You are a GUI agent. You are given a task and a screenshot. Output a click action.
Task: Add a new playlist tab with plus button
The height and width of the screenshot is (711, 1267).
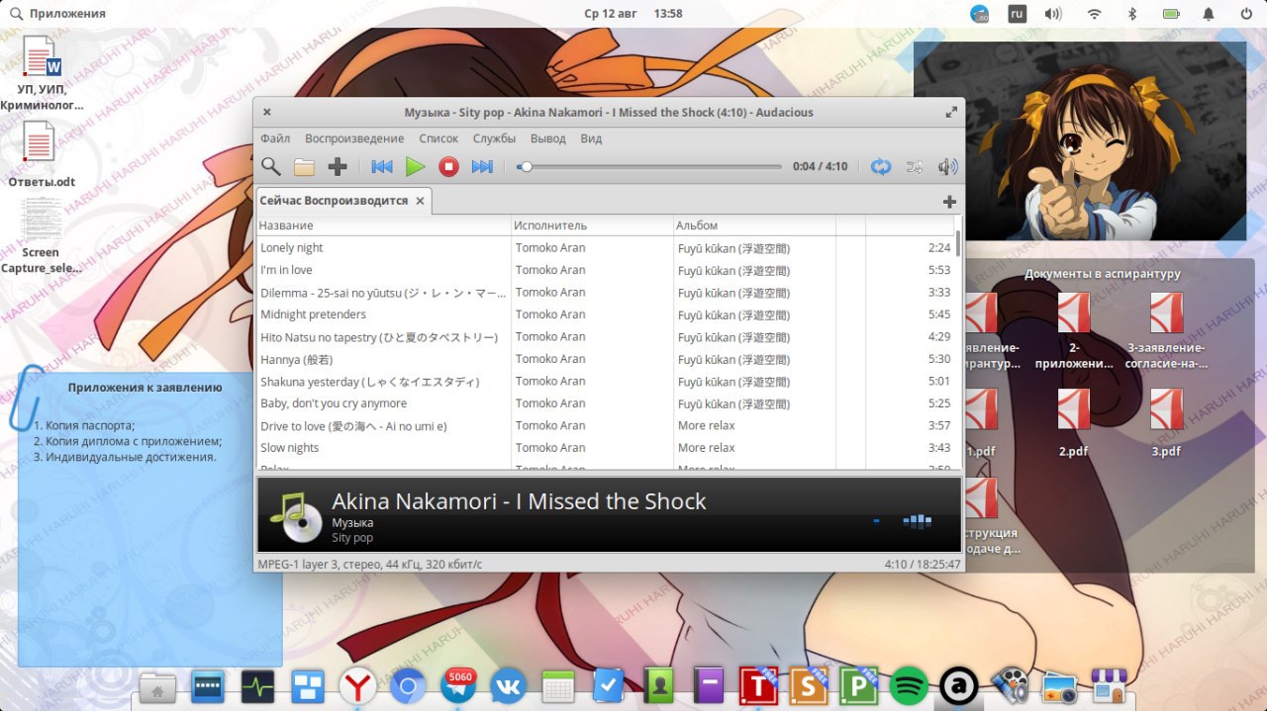949,201
